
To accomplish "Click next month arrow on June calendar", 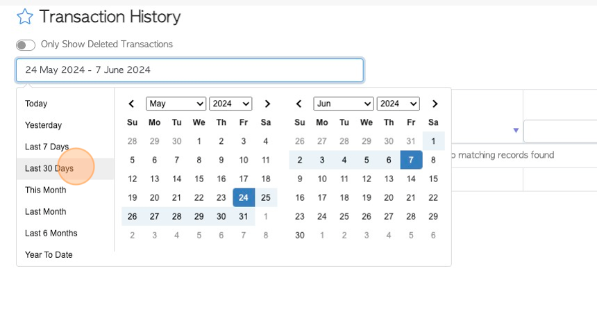I will coord(435,104).
